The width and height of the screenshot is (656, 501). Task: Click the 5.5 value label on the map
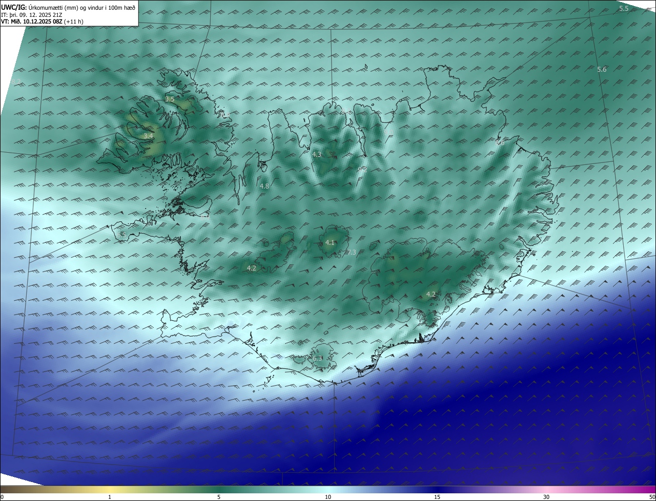(x=624, y=9)
